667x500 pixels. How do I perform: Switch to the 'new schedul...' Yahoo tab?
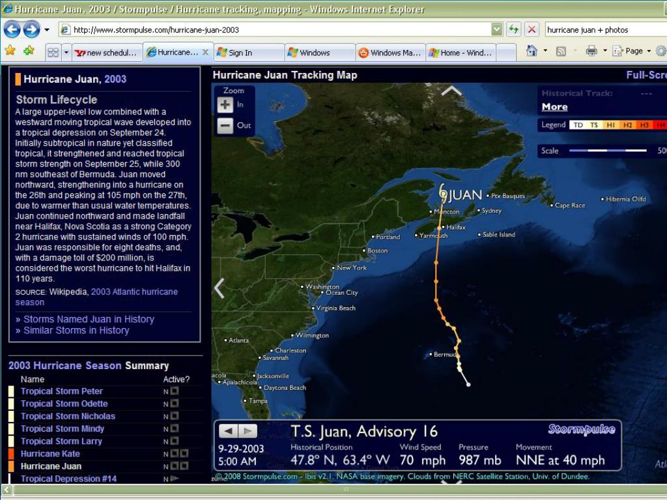tap(107, 53)
